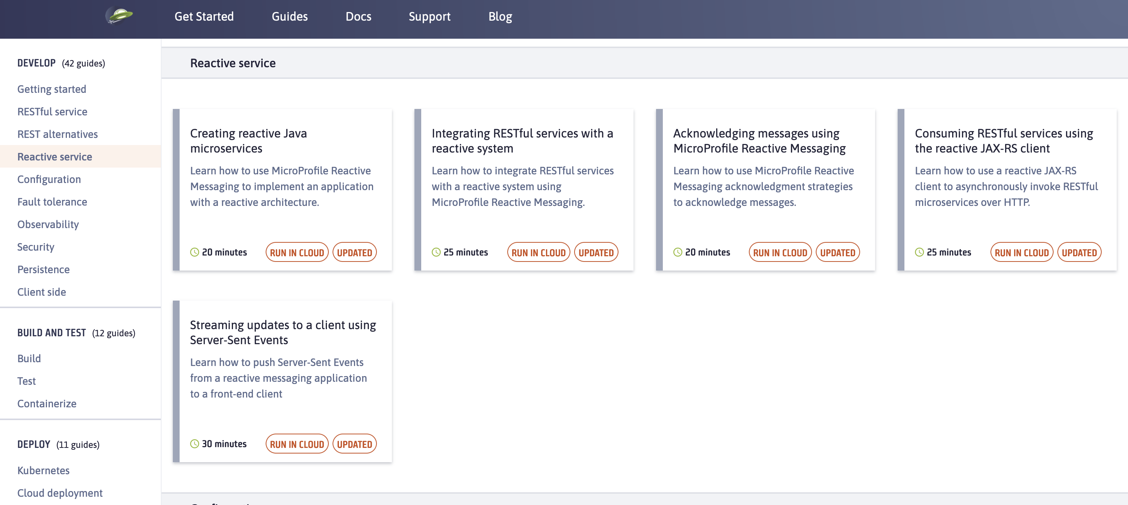This screenshot has width=1128, height=505.
Task: Click clock icon beside 30 minutes
Action: coord(194,444)
